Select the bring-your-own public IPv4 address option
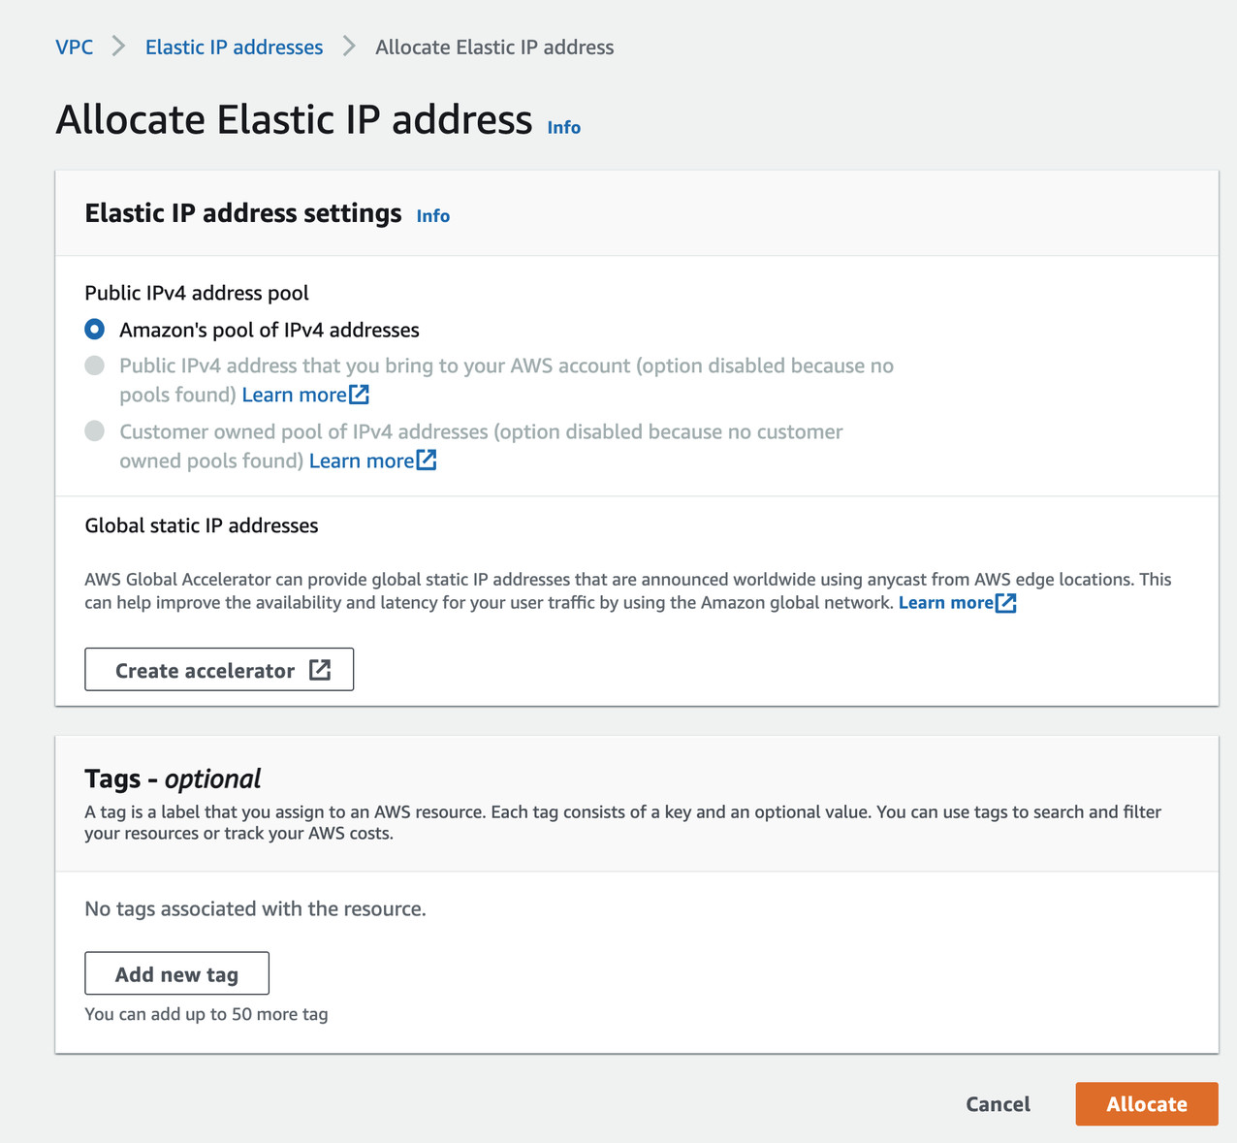Image resolution: width=1237 pixels, height=1143 pixels. [x=94, y=365]
